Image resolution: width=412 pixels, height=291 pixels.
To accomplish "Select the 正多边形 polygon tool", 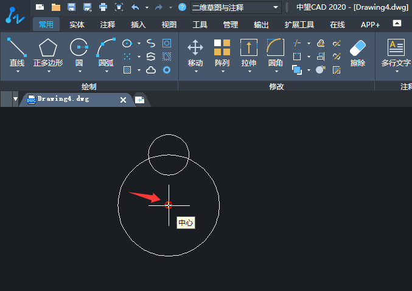I will click(48, 52).
